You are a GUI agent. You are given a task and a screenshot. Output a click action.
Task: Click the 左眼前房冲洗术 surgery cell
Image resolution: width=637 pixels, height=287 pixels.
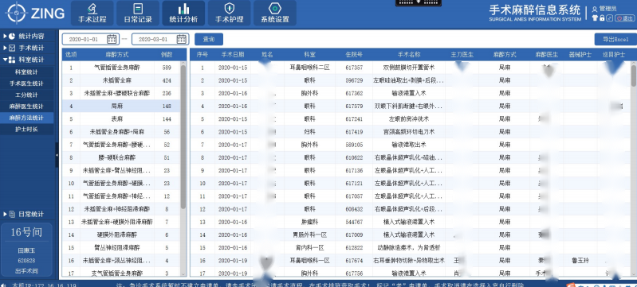[x=409, y=119]
